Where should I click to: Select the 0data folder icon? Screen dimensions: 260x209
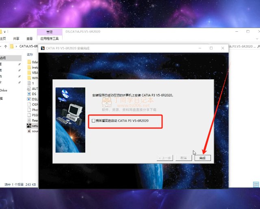29,62
